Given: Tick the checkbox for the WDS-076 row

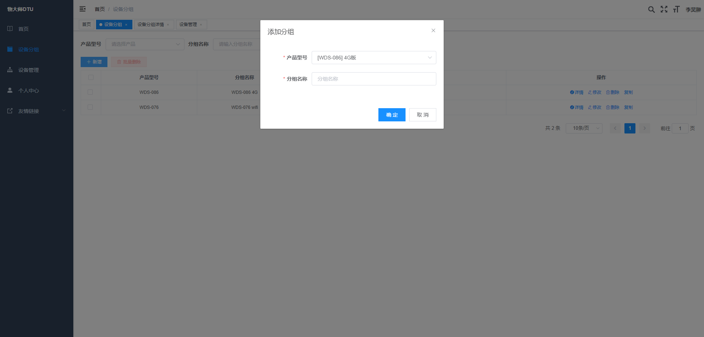Looking at the screenshot, I should coord(90,107).
